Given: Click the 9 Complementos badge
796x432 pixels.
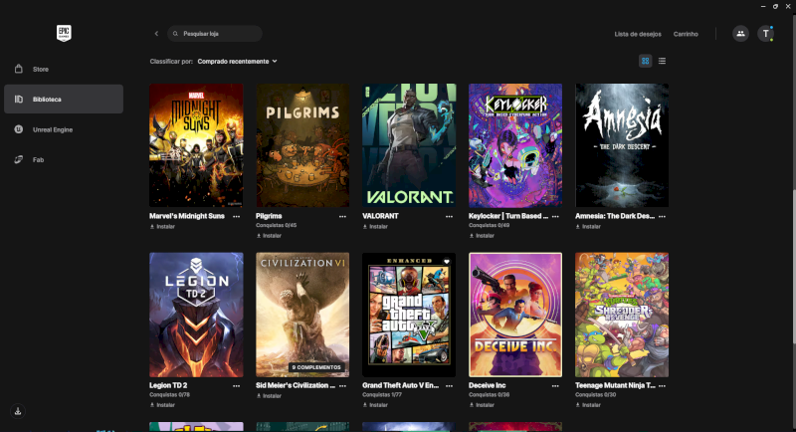Looking at the screenshot, I should [x=316, y=367].
